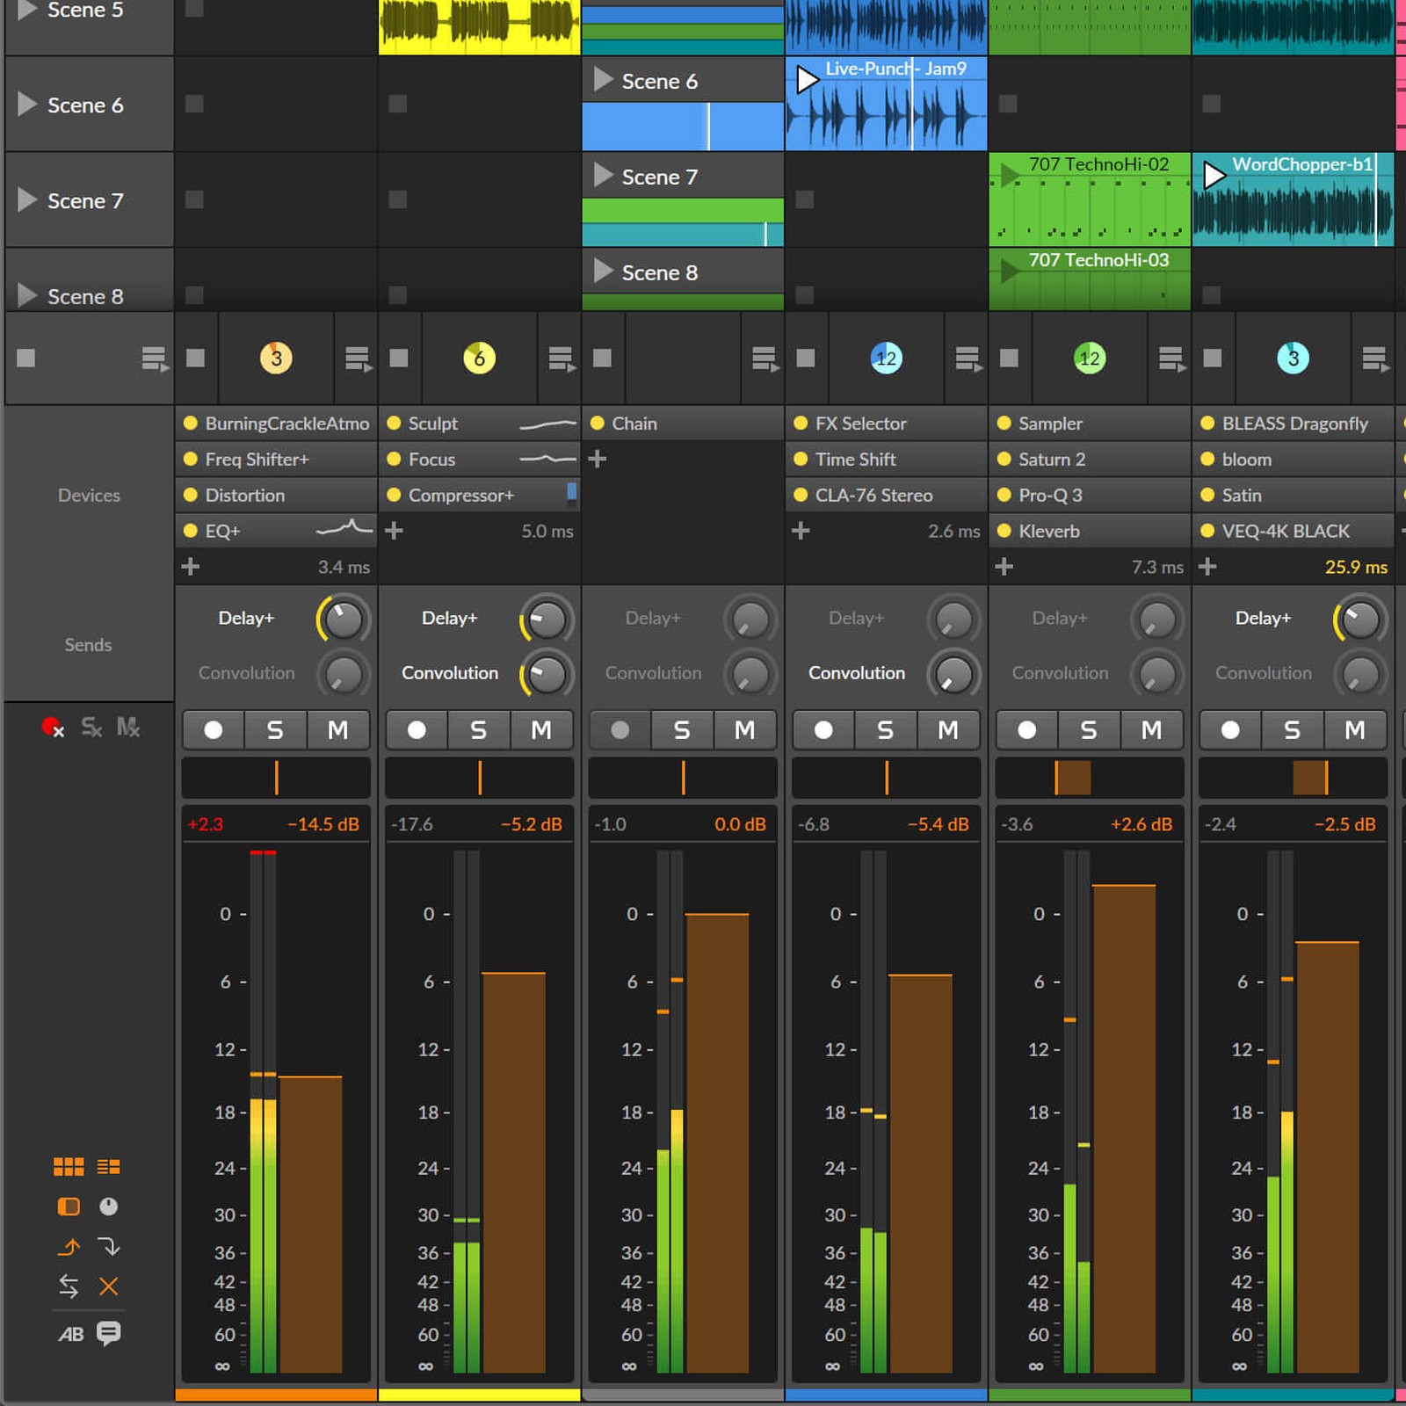Click the cyan group badge numbered 3
Viewport: 1406px width, 1406px height.
[x=1293, y=358]
